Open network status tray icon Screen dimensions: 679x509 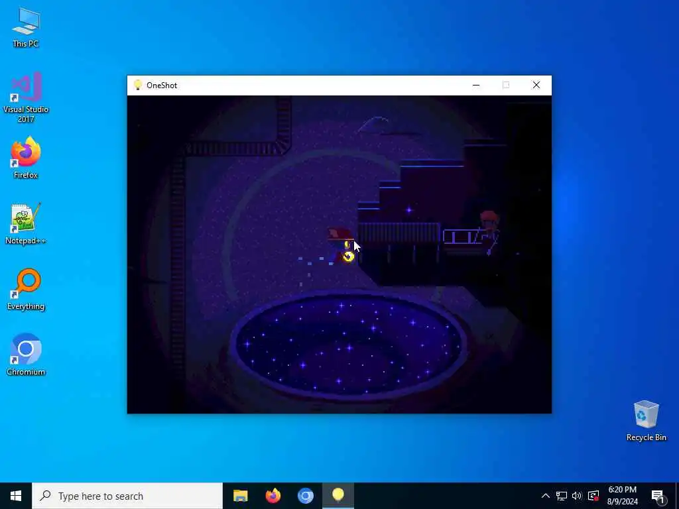tap(561, 496)
